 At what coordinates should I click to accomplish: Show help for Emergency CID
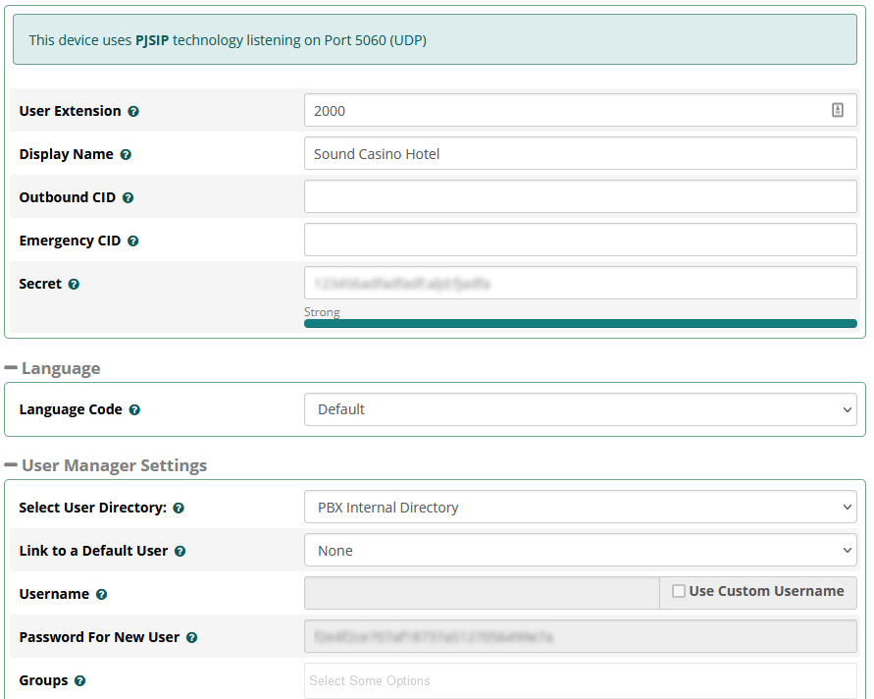[x=133, y=242]
